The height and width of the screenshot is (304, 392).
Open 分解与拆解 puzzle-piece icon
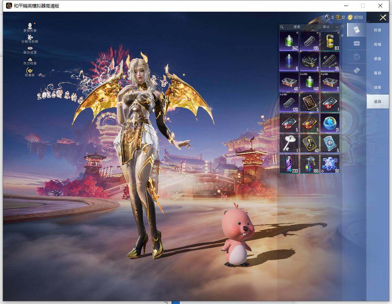[30, 39]
